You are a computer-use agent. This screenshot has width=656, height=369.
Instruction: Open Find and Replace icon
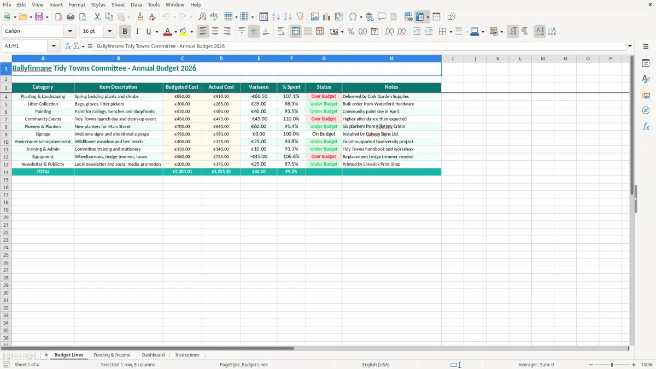202,17
